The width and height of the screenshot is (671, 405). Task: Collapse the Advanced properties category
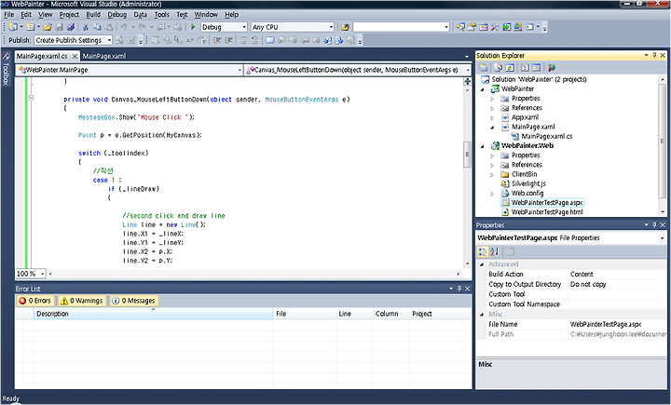click(x=482, y=264)
